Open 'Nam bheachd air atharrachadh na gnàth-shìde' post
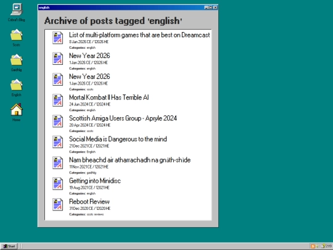Image resolution: width=333 pixels, height=250 pixels. click(x=129, y=160)
